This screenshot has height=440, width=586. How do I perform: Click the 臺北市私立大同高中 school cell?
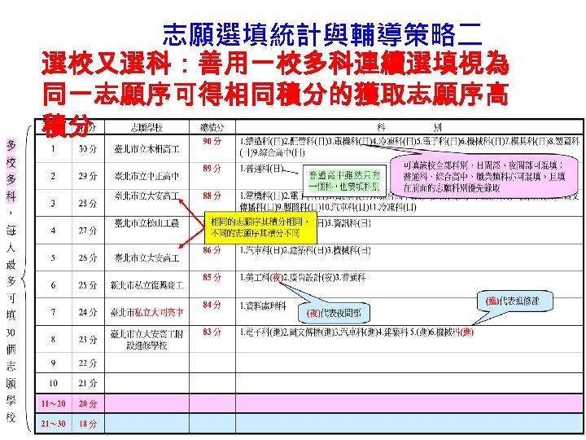tap(146, 312)
